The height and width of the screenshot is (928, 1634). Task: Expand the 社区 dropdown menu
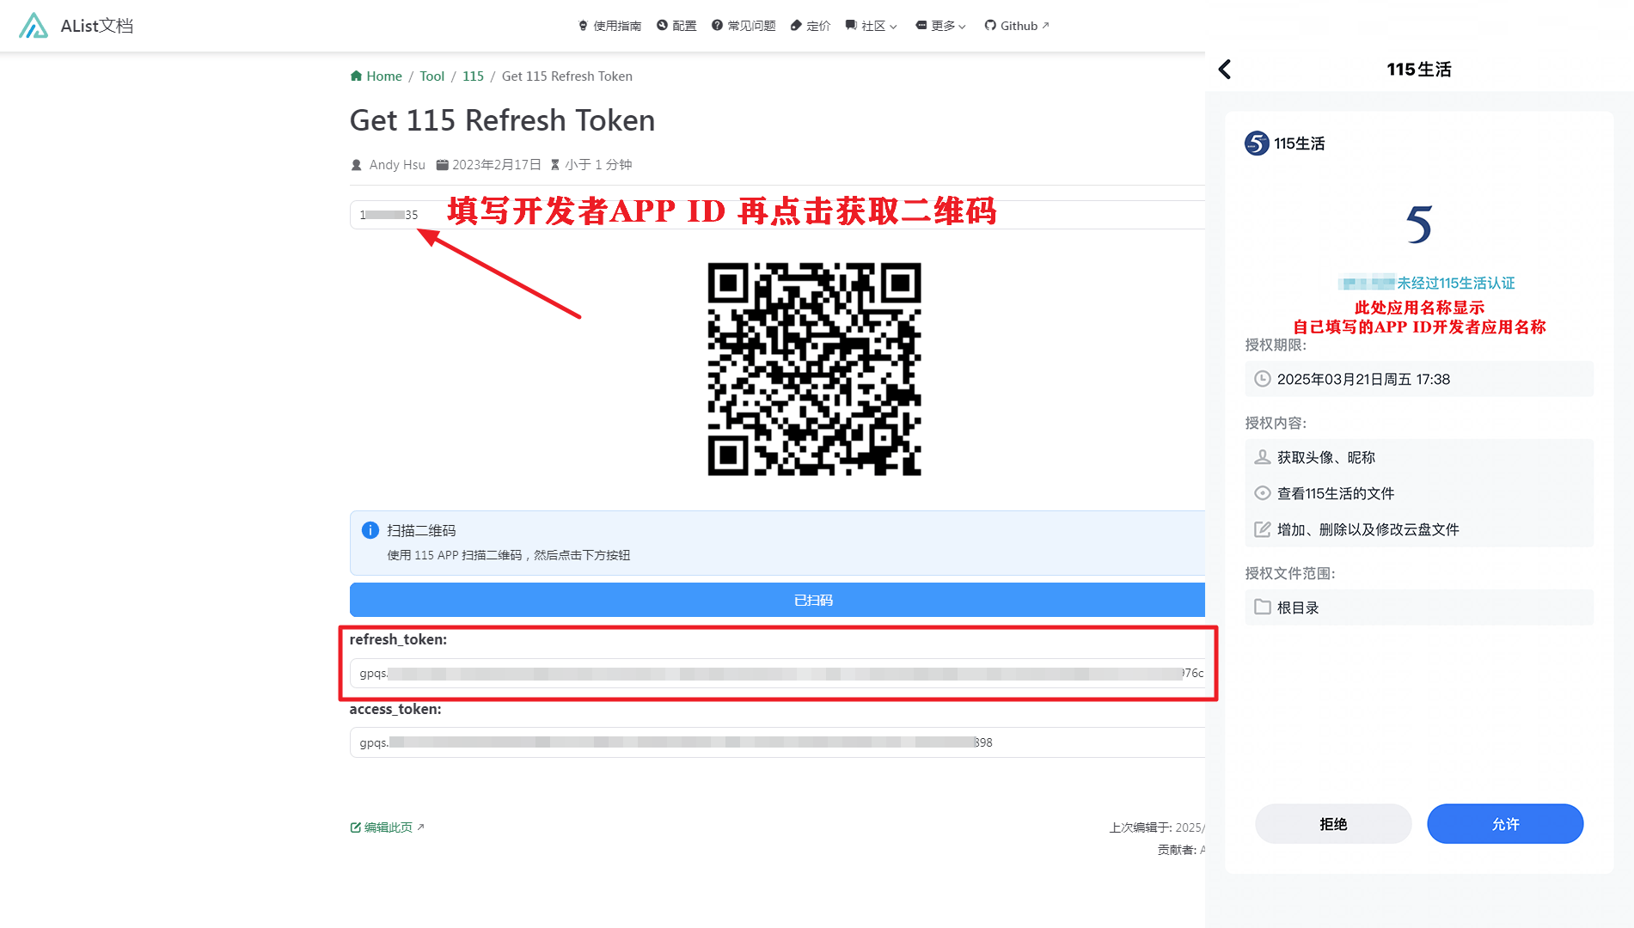pos(872,26)
